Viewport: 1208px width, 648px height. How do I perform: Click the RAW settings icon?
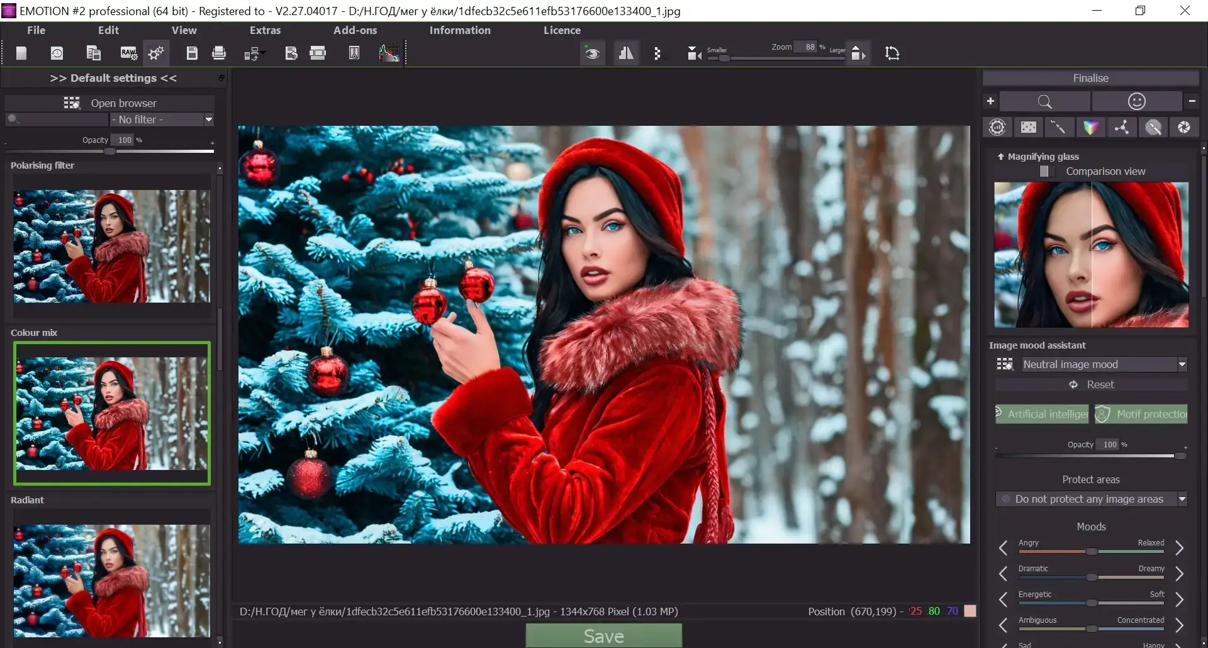(128, 53)
